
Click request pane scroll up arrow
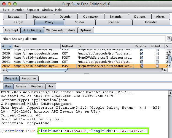pos(170,93)
